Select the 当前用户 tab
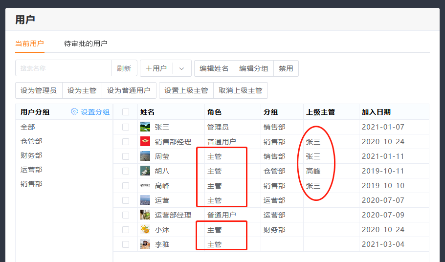This screenshot has width=445, height=262. click(30, 44)
